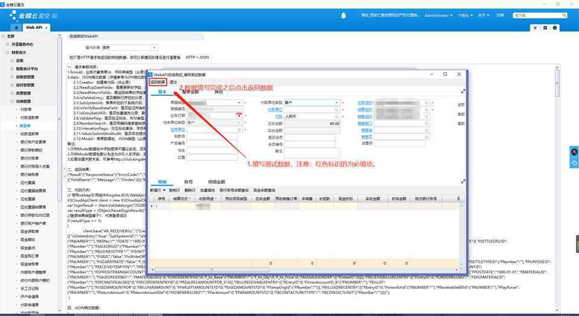Switch to the 其他 tab in the dialog

pyautogui.click(x=219, y=92)
